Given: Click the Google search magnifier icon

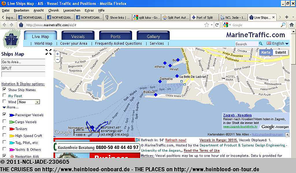Looking at the screenshot, I should [283, 25].
